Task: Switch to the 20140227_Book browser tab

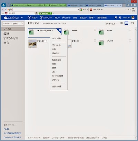Action: pyautogui.click(x=95, y=5)
